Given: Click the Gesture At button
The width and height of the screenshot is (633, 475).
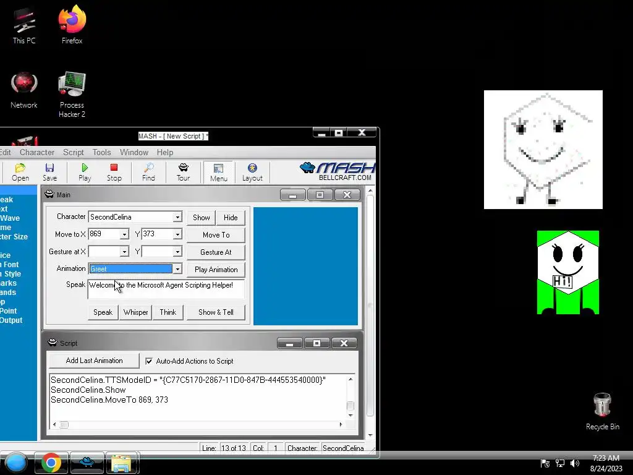Looking at the screenshot, I should tap(216, 252).
